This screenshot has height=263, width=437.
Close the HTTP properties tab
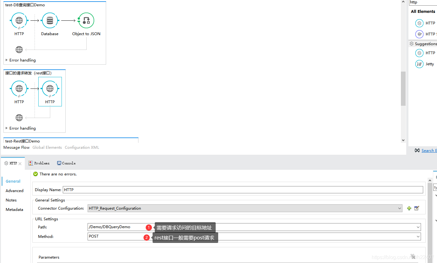pyautogui.click(x=20, y=164)
